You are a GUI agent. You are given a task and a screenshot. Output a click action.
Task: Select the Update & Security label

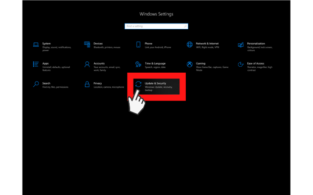(x=156, y=83)
